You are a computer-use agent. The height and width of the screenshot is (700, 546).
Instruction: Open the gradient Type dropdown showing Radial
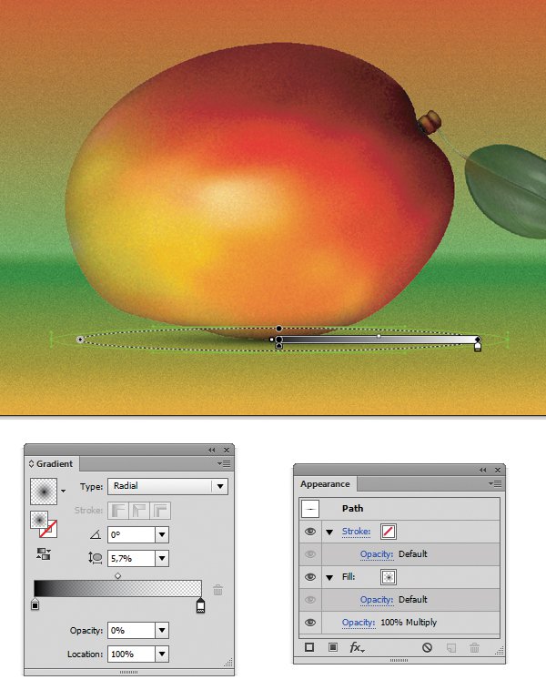[x=167, y=486]
